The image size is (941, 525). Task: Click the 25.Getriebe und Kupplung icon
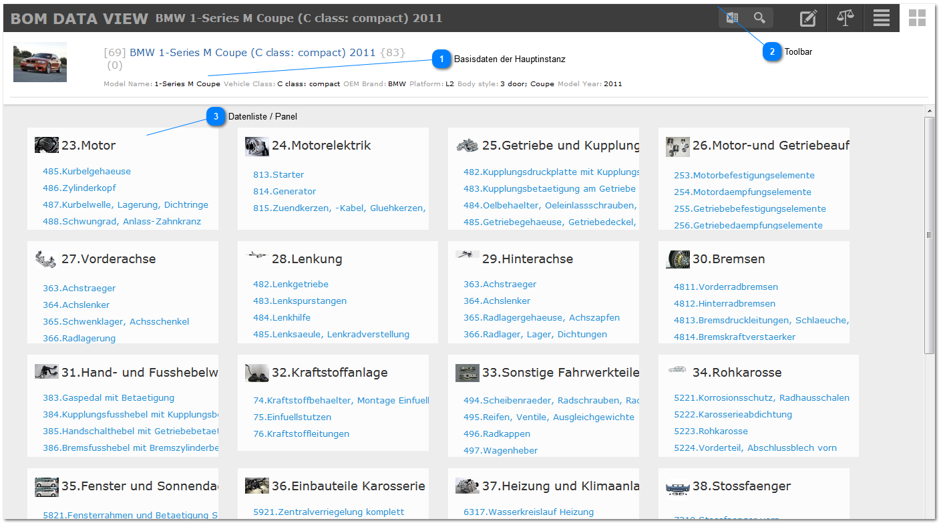pos(467,145)
